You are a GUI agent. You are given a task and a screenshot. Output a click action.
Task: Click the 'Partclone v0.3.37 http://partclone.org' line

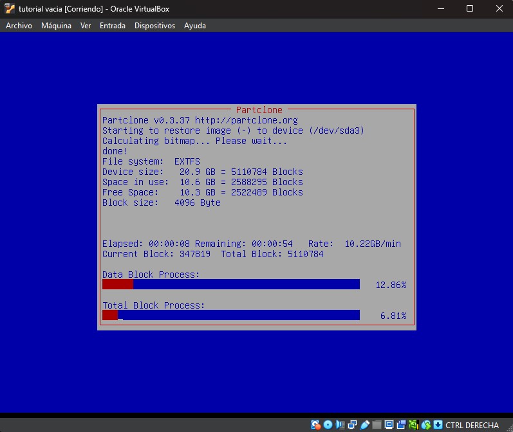pos(200,120)
